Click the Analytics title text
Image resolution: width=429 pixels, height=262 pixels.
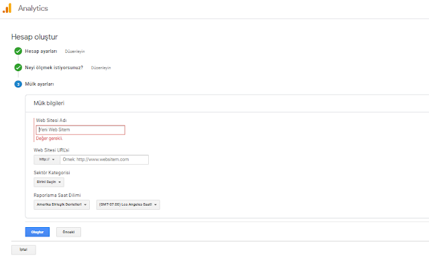33,8
